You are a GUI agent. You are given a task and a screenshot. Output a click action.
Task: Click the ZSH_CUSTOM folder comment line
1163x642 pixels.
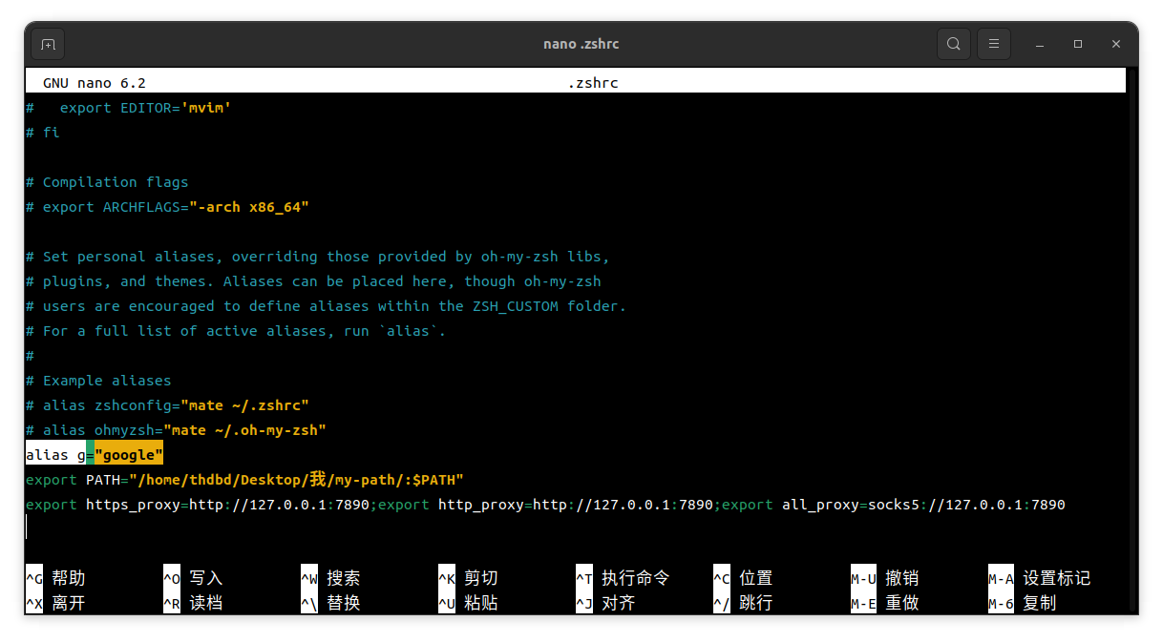click(327, 306)
